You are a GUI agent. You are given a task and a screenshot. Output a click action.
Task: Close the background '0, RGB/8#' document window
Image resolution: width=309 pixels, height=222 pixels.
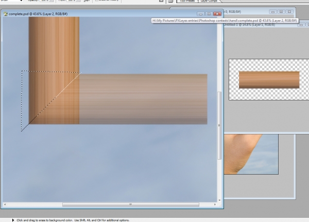click(x=289, y=12)
